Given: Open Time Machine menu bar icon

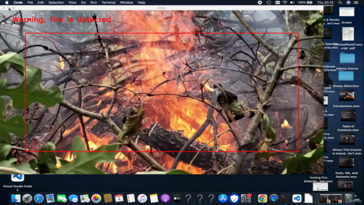Looking at the screenshot, I should click(x=268, y=2).
